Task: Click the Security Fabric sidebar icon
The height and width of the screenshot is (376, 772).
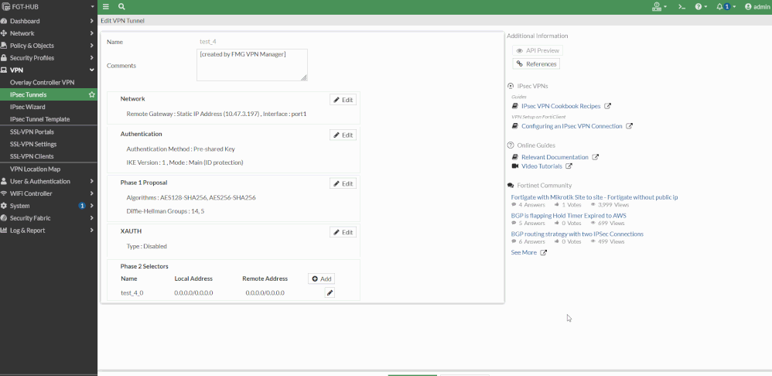Action: coord(4,218)
